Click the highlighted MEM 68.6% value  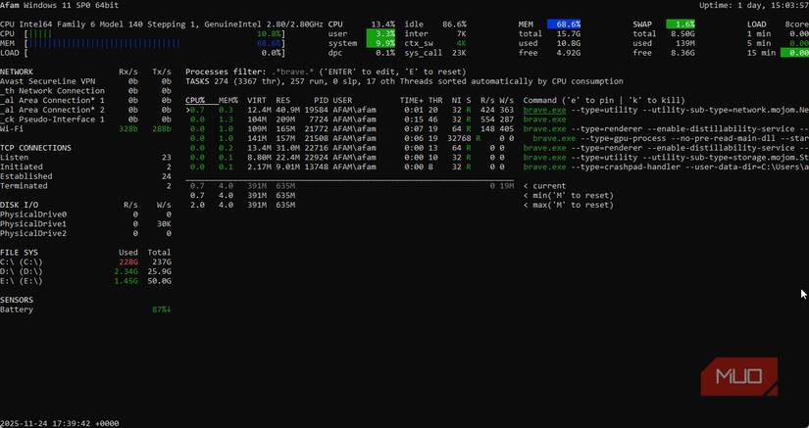564,24
